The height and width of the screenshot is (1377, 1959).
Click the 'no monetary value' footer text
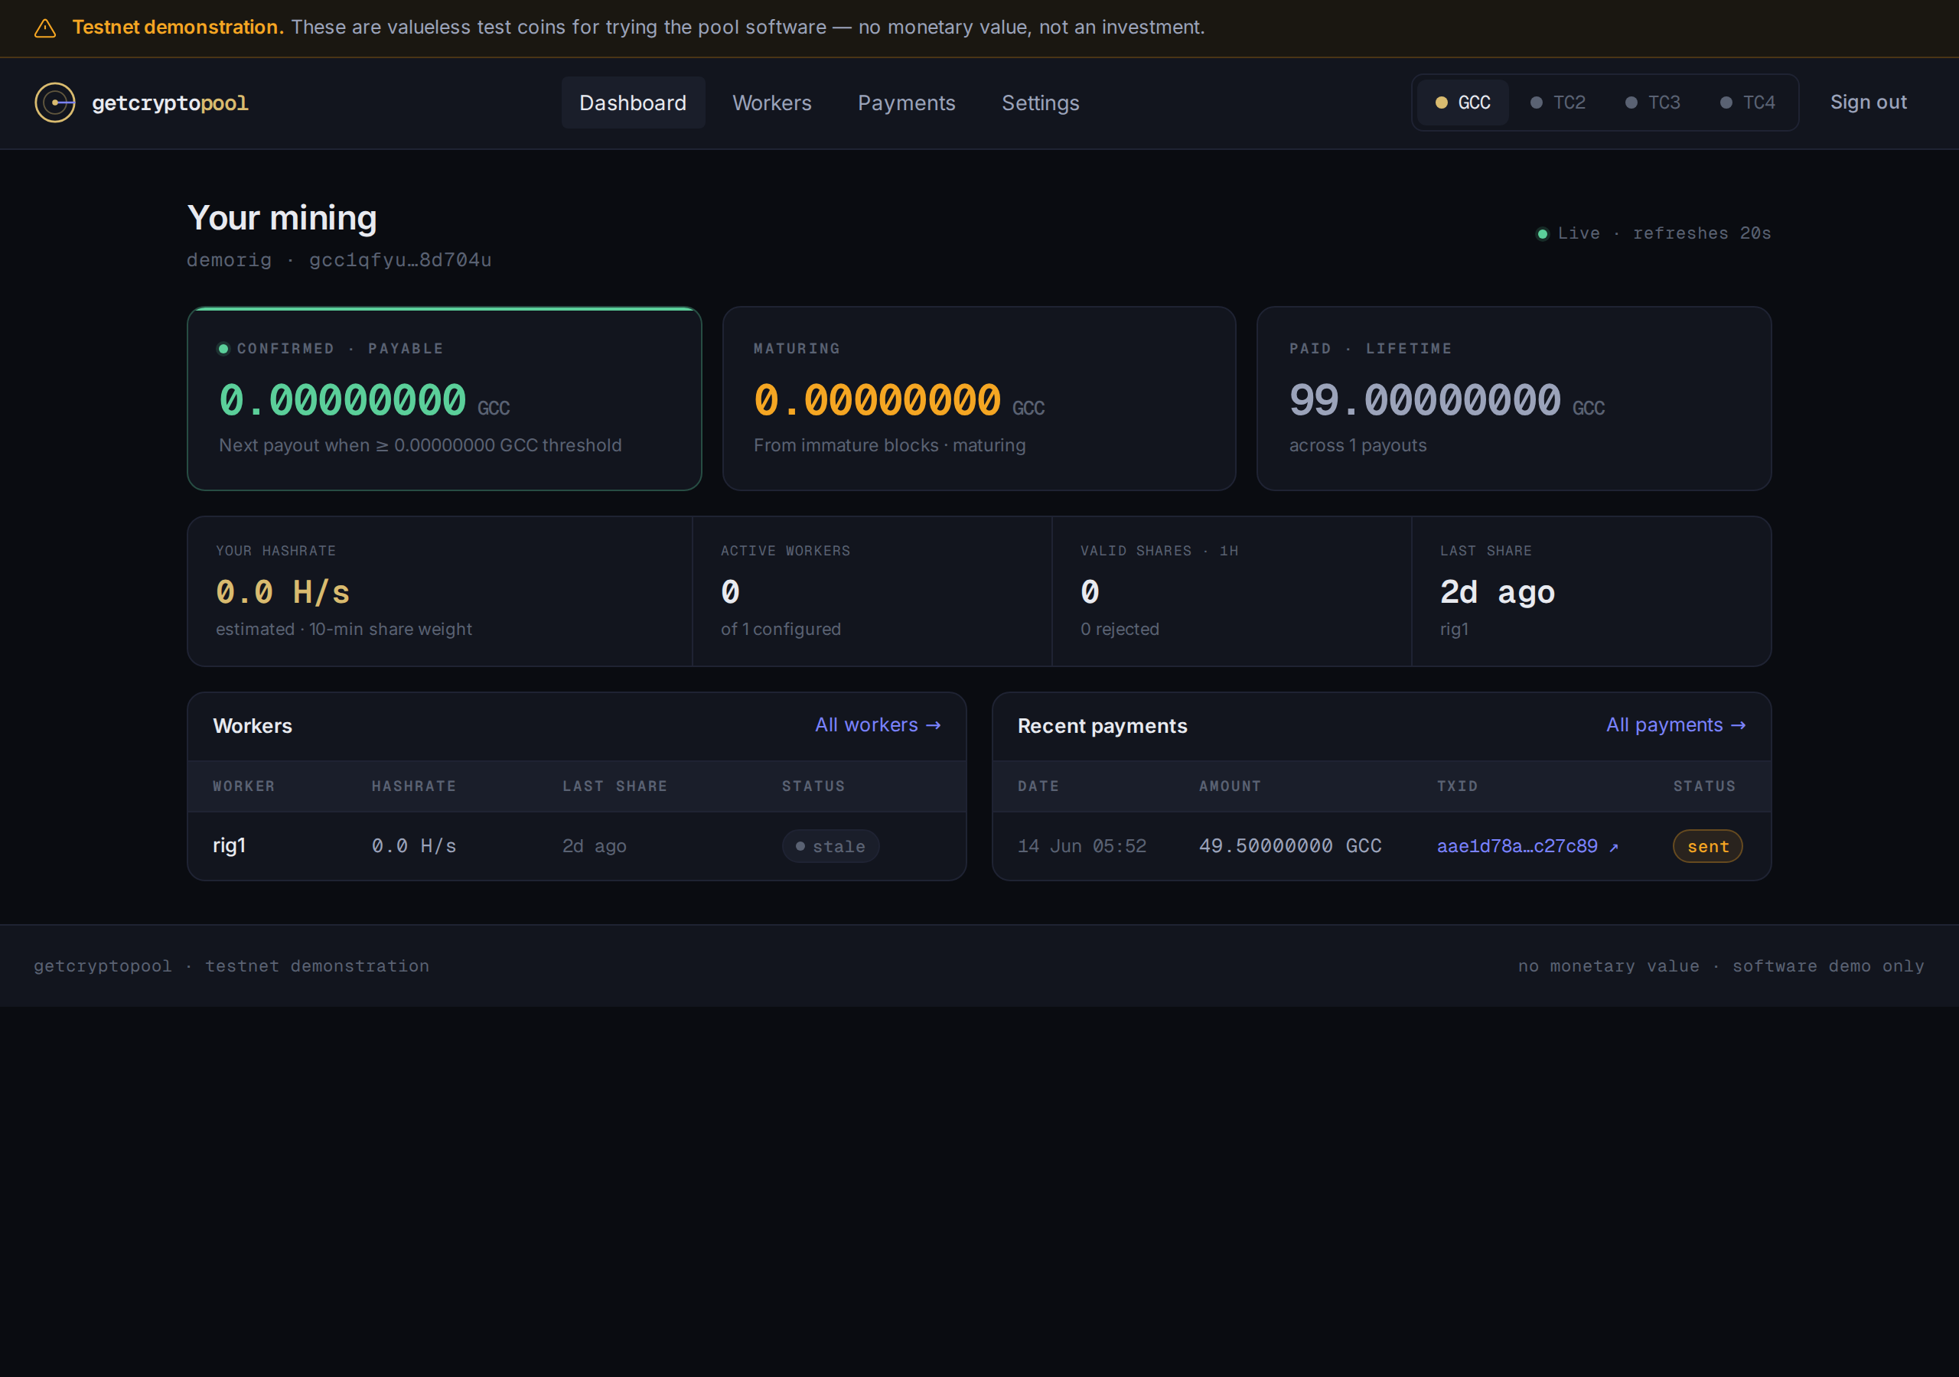1608,965
